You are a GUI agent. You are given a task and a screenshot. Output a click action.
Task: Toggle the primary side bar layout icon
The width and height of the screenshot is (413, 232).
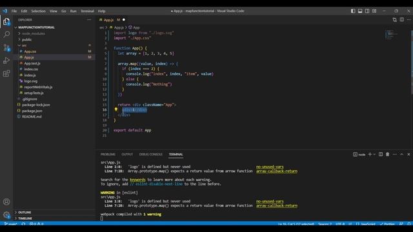click(x=353, y=11)
